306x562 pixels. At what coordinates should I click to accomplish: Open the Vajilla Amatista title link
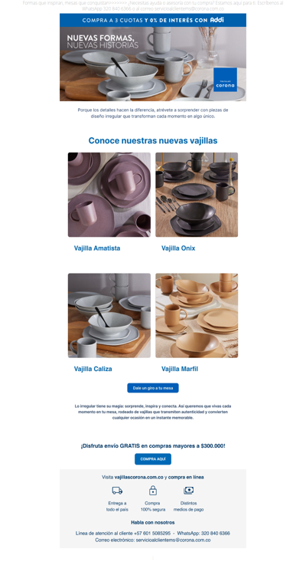[x=97, y=248]
